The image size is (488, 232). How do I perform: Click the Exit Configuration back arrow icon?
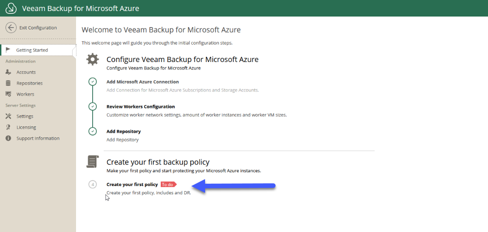[x=11, y=28]
